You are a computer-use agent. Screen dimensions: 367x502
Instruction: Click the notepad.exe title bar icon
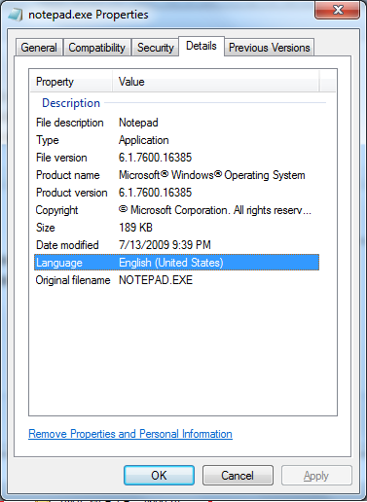click(16, 15)
